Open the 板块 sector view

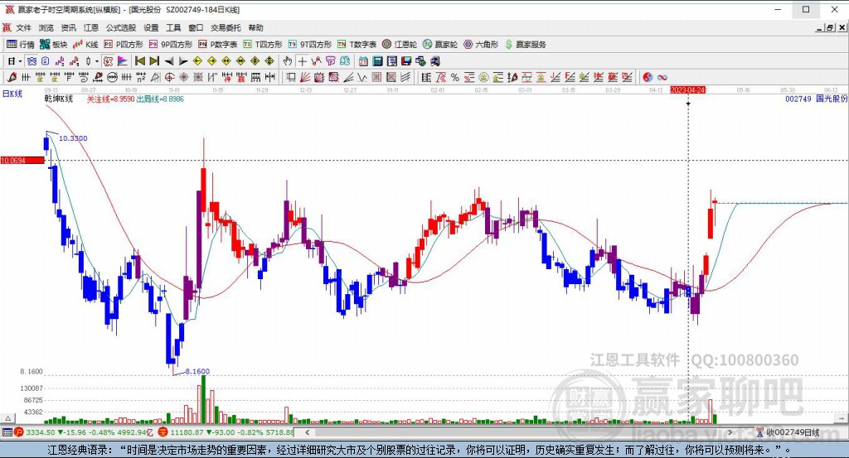coord(54,45)
